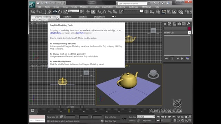This screenshot has height=124, width=221.
Task: Click Select and Manipulate icon
Action: click(88, 11)
